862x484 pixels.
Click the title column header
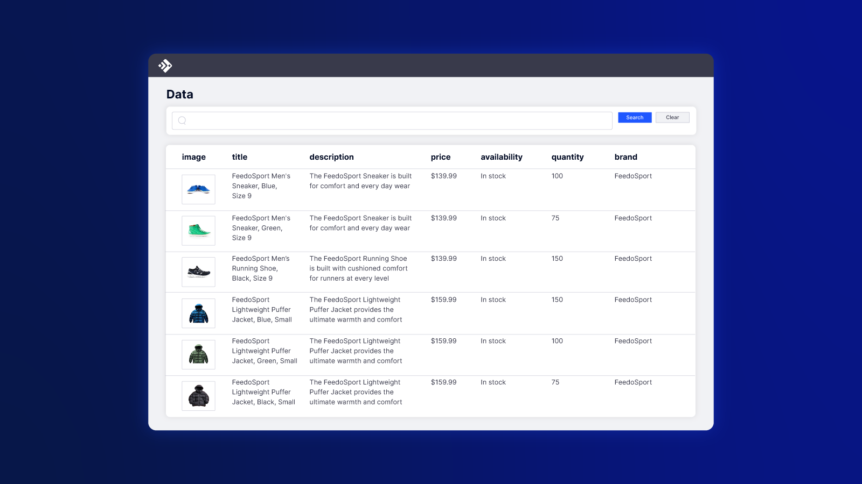pos(239,157)
